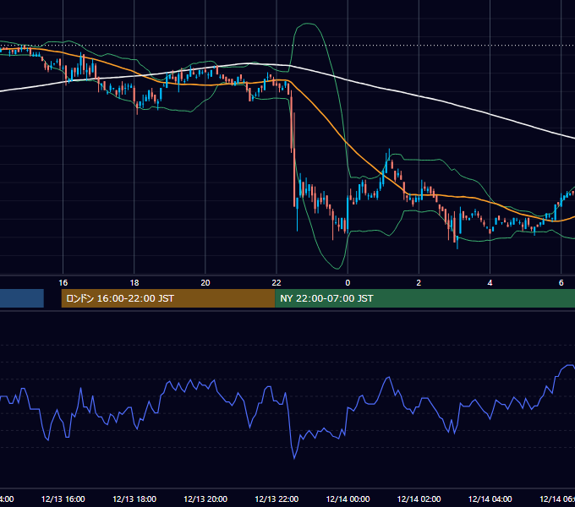Click the 12/14 00:00 date label
The height and width of the screenshot is (507, 575).
[x=348, y=499]
